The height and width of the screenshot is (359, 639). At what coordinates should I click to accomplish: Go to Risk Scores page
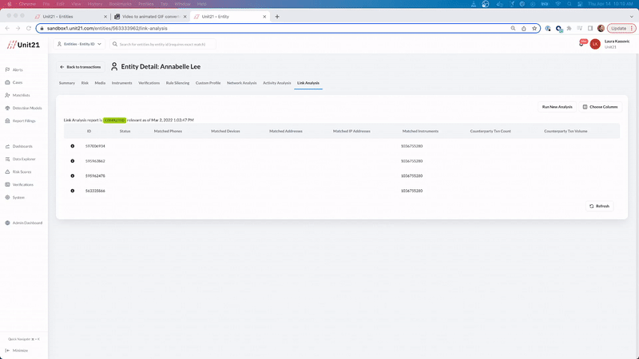tap(18, 172)
